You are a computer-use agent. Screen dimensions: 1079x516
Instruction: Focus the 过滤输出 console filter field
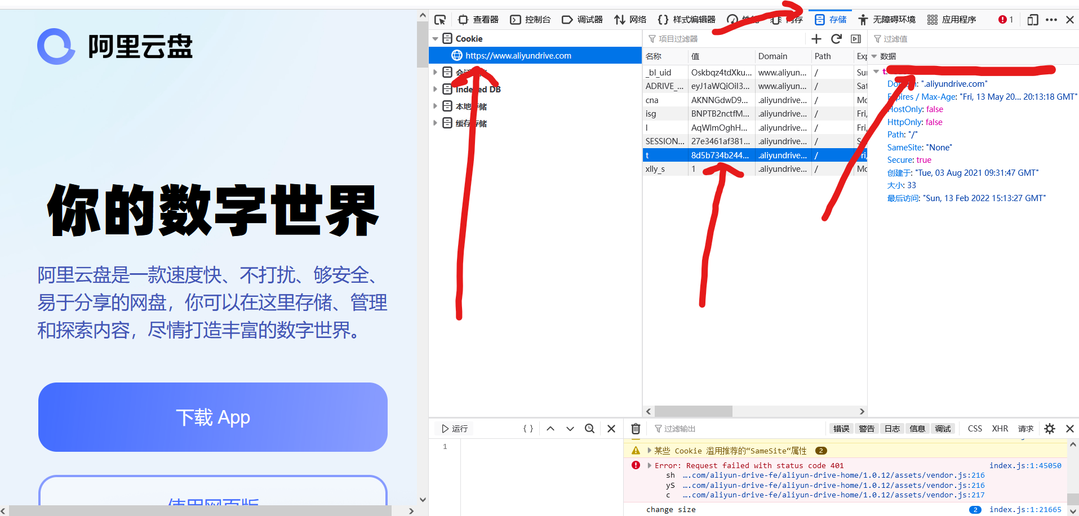[738, 429]
